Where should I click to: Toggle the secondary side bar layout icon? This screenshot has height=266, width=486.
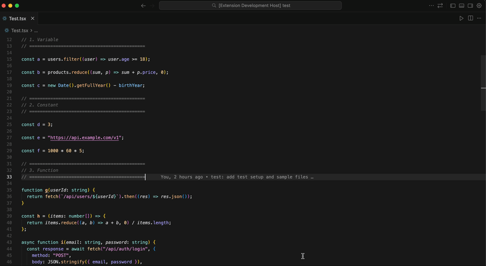[x=470, y=5]
